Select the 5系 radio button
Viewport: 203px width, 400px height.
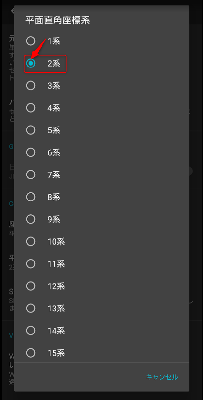click(31, 130)
